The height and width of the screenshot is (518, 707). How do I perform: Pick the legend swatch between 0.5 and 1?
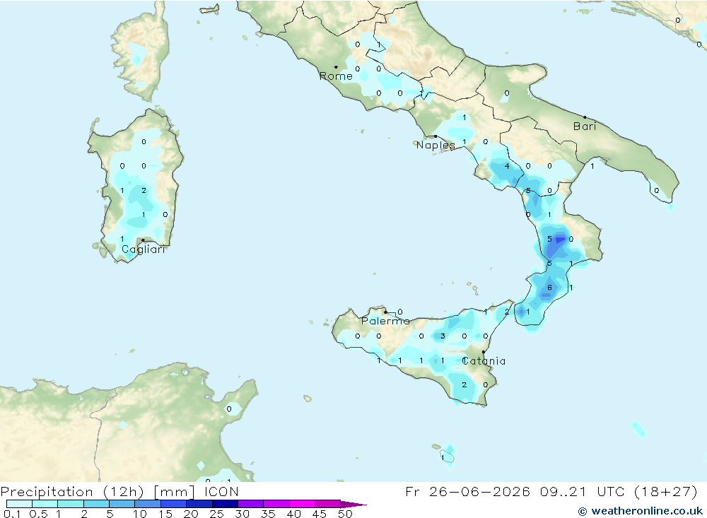point(45,504)
